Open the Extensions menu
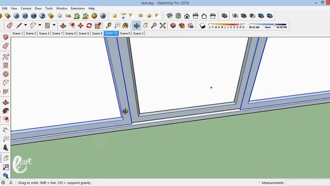 pyautogui.click(x=78, y=8)
